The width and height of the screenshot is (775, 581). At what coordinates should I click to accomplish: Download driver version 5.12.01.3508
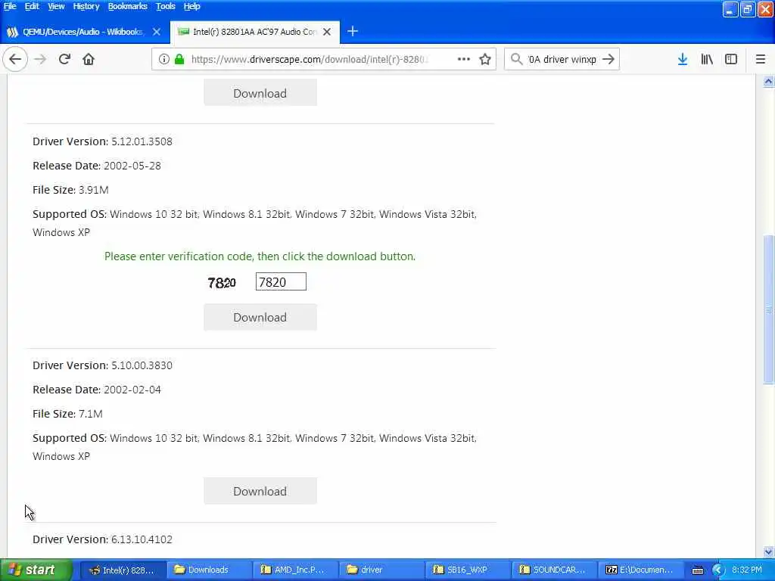(260, 317)
